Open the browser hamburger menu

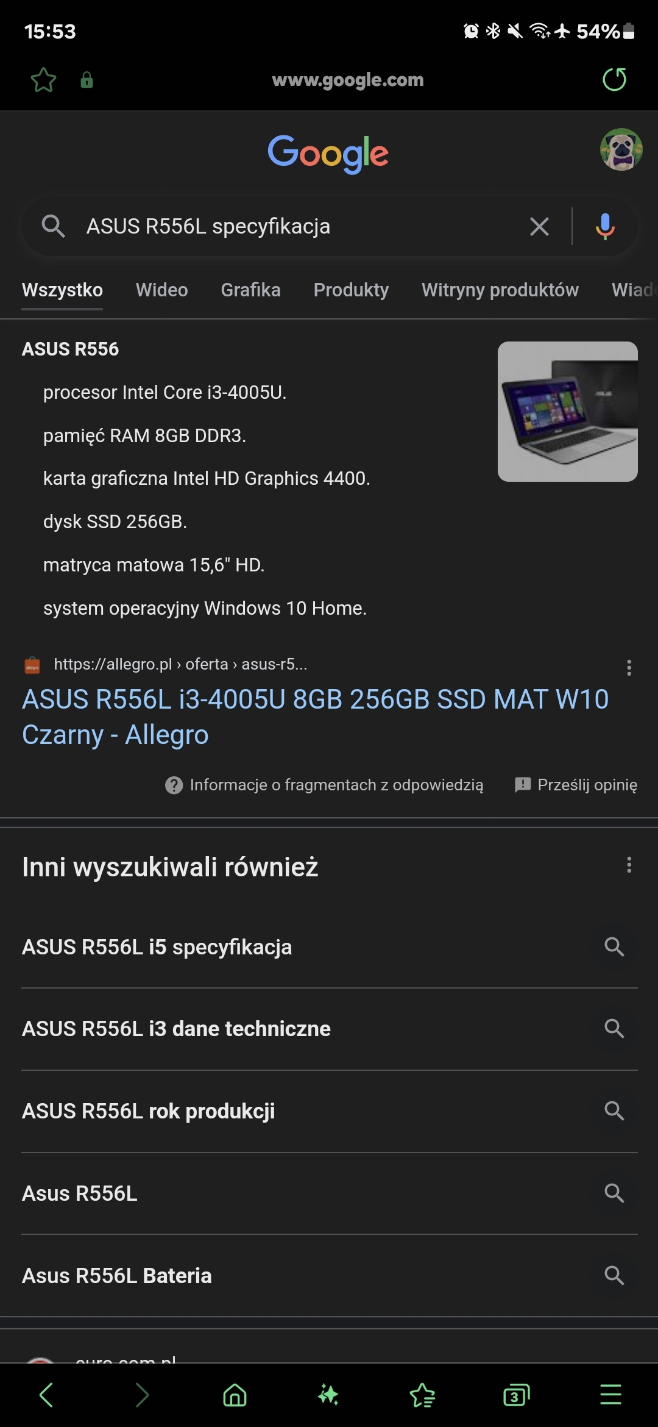(610, 1395)
